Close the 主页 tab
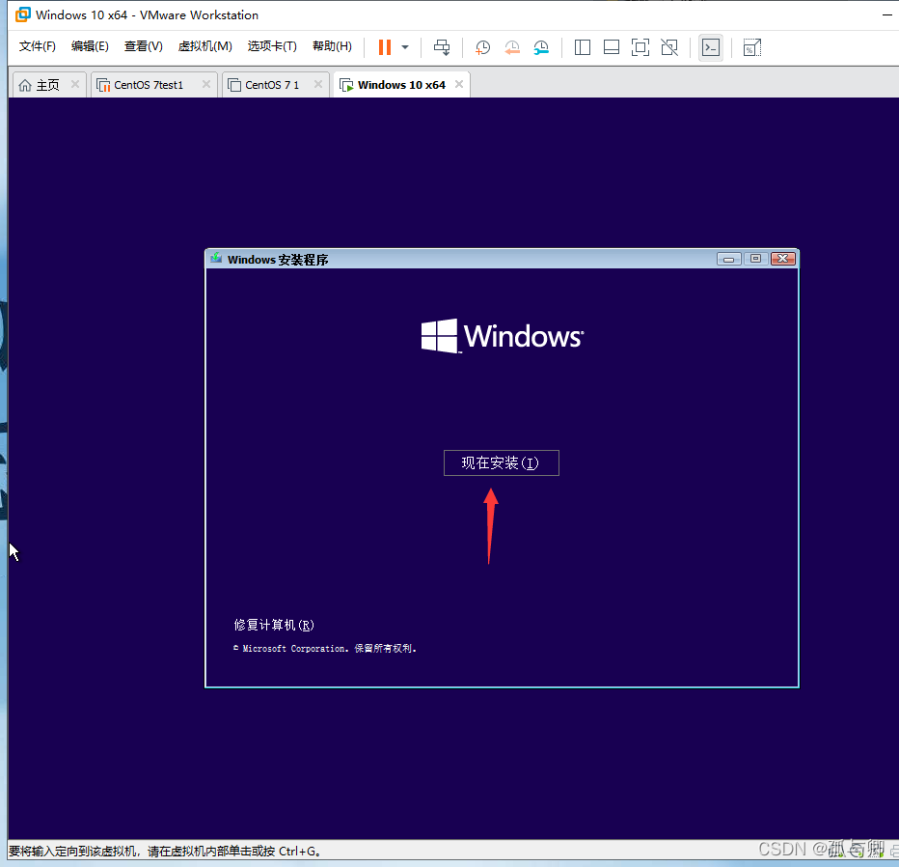899x867 pixels. coord(74,84)
